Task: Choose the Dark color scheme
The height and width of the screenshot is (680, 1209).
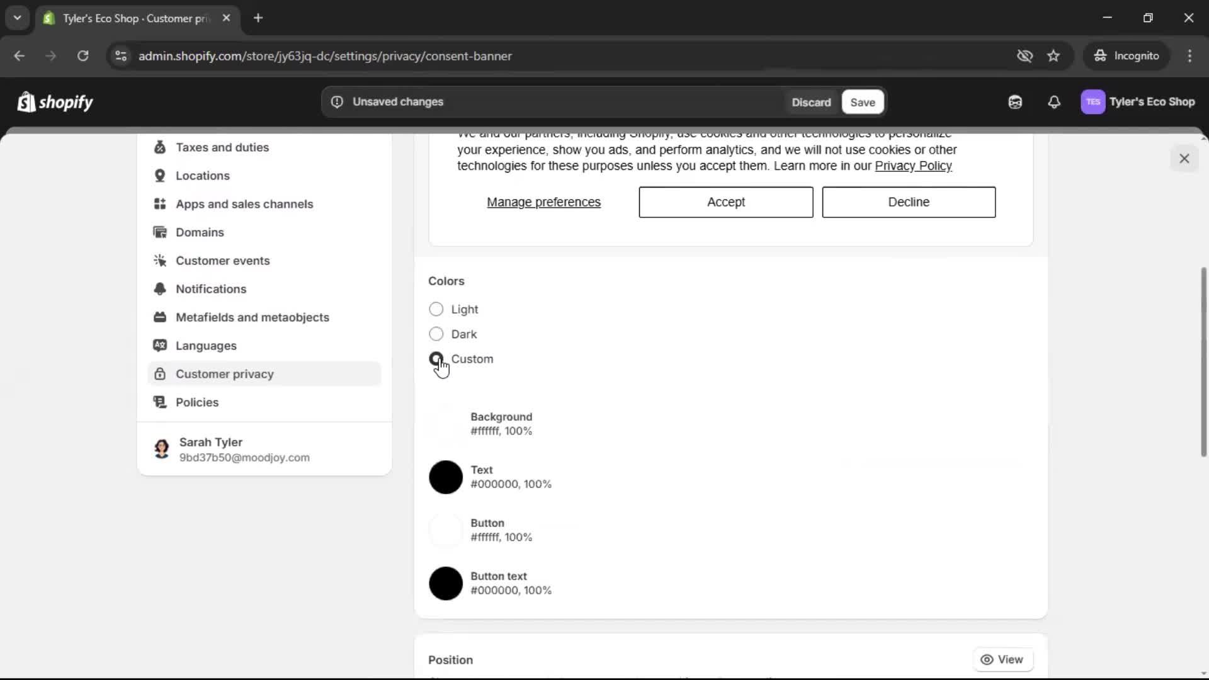Action: pyautogui.click(x=436, y=334)
